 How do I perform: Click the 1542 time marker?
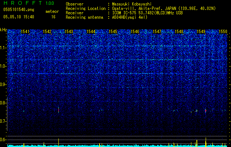click(x=47, y=32)
